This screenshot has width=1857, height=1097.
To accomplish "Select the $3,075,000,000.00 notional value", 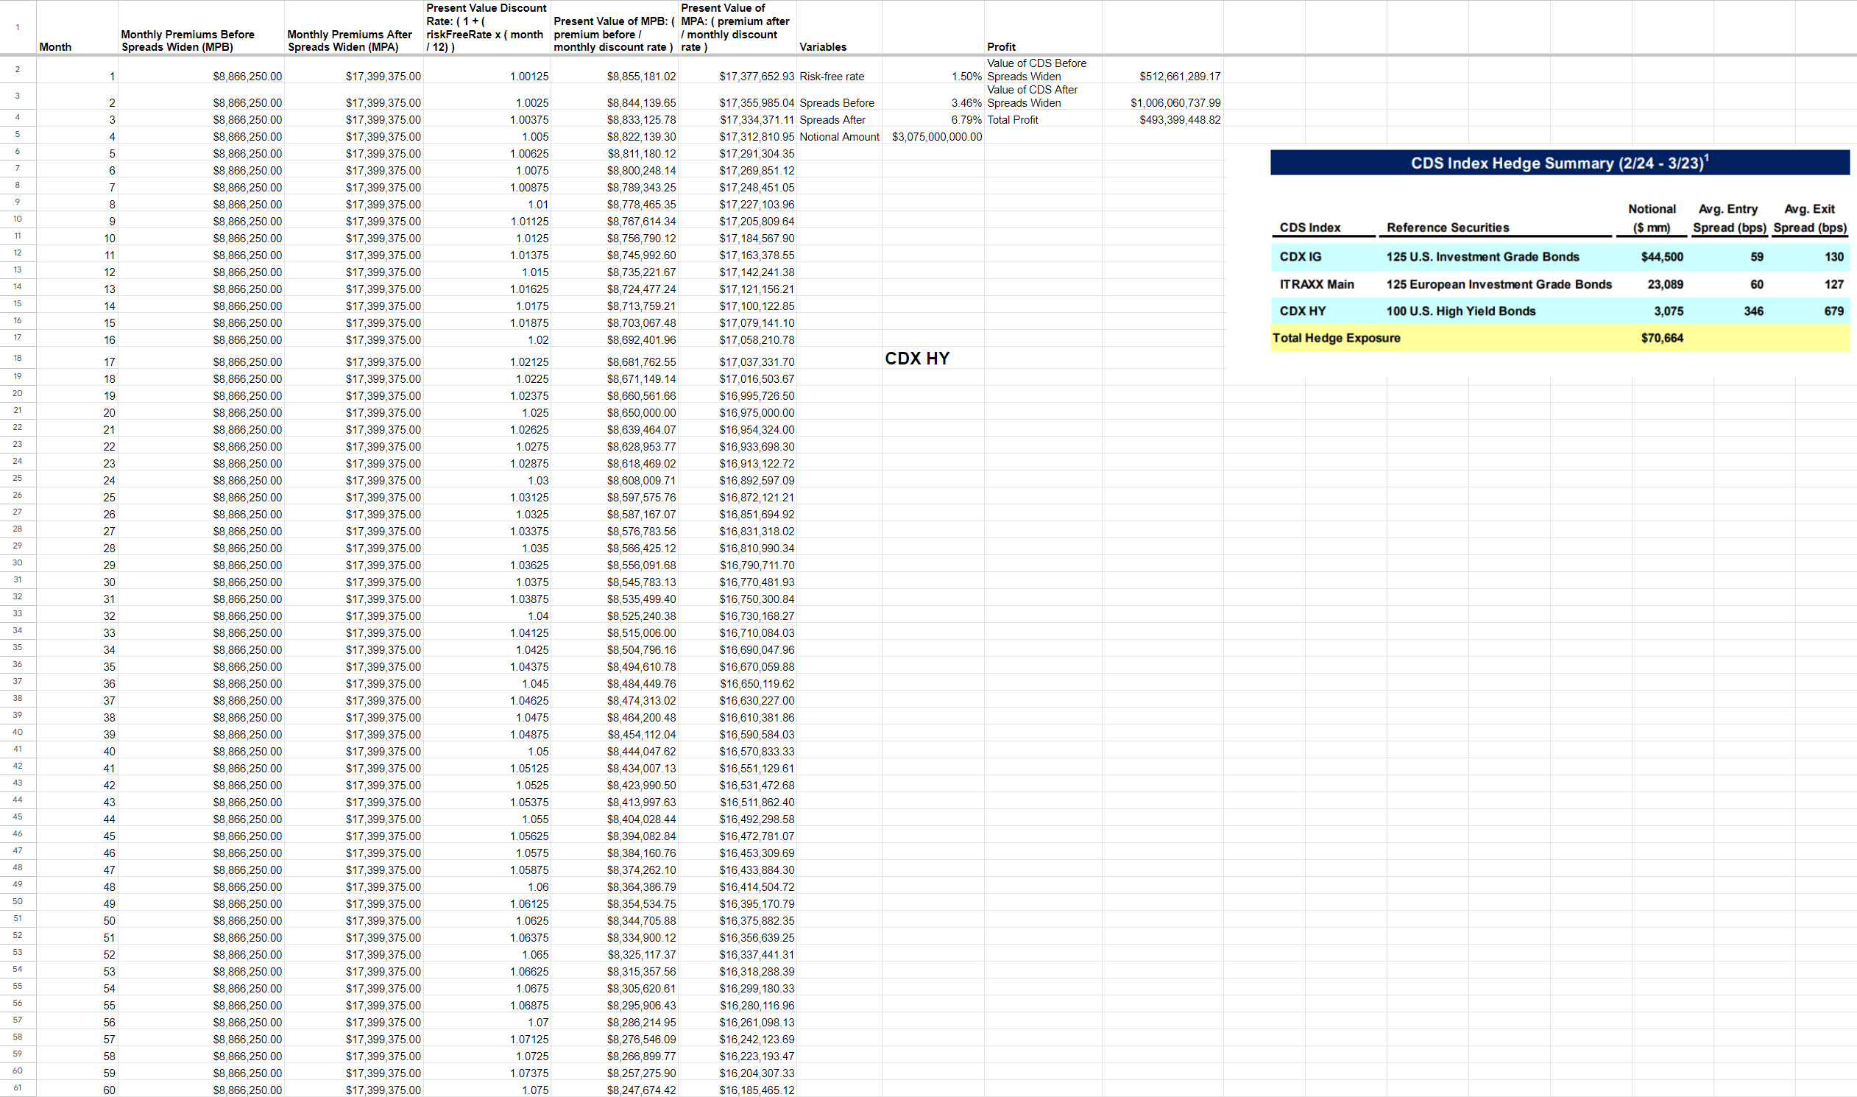I will tap(933, 136).
